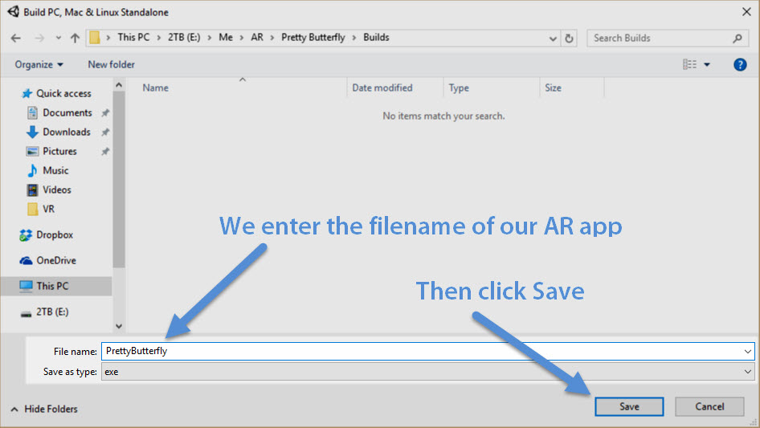The height and width of the screenshot is (428, 760).
Task: Open recent locations dropdown arrow
Action: coord(58,38)
